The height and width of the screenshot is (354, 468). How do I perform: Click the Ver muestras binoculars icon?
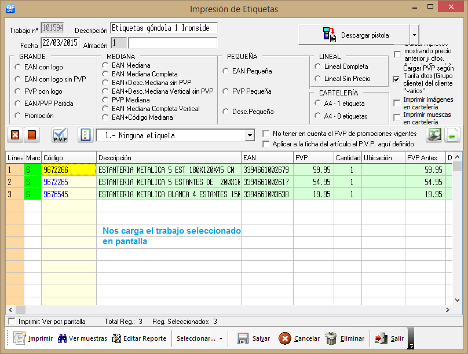[62, 338]
